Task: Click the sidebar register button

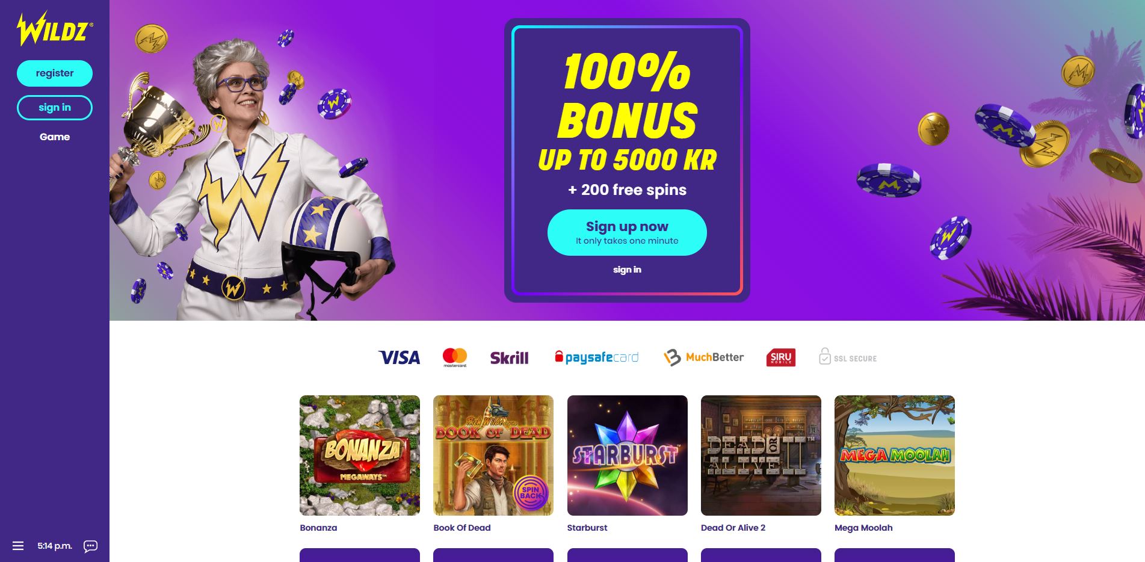Action: point(55,73)
